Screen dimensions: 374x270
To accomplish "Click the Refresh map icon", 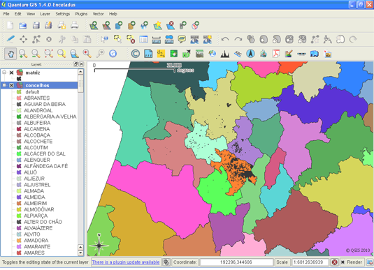I will 113,54.
